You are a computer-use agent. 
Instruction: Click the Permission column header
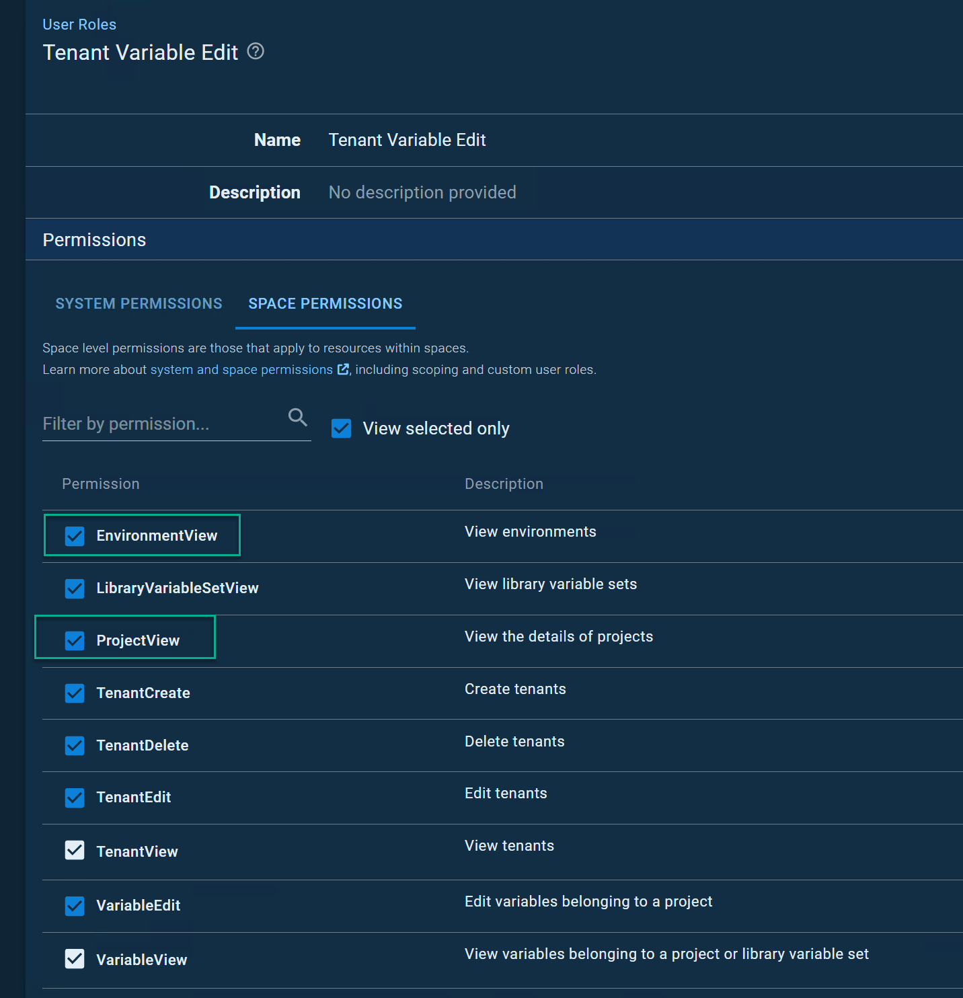[x=100, y=484]
